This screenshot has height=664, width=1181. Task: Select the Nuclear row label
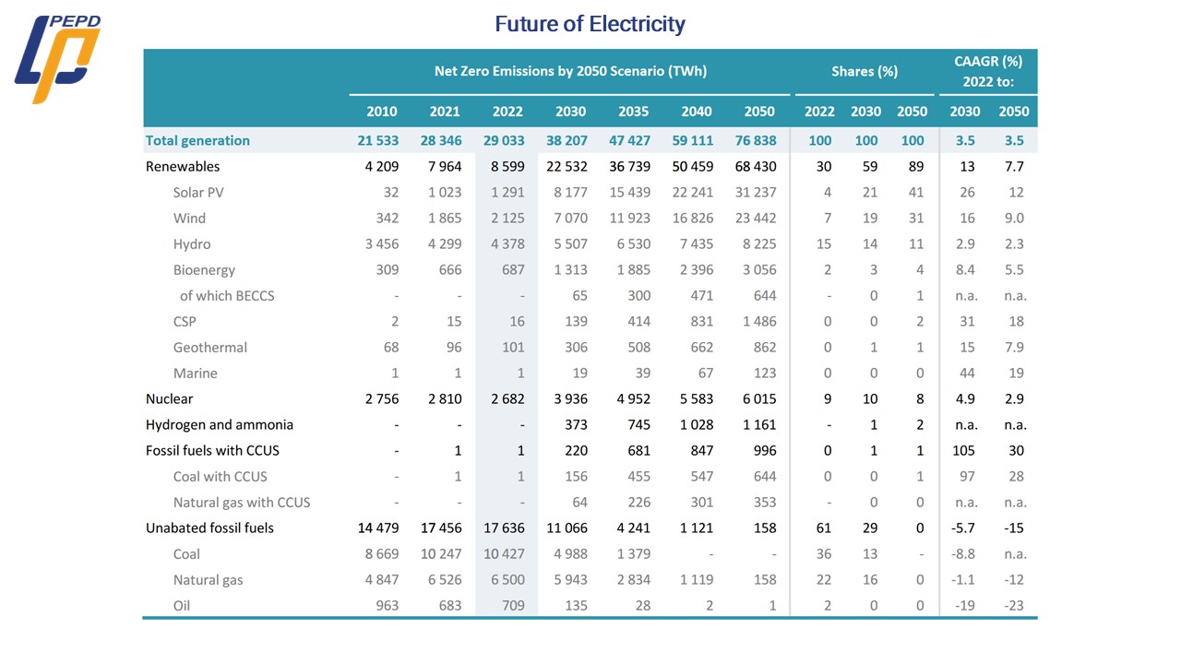[170, 399]
